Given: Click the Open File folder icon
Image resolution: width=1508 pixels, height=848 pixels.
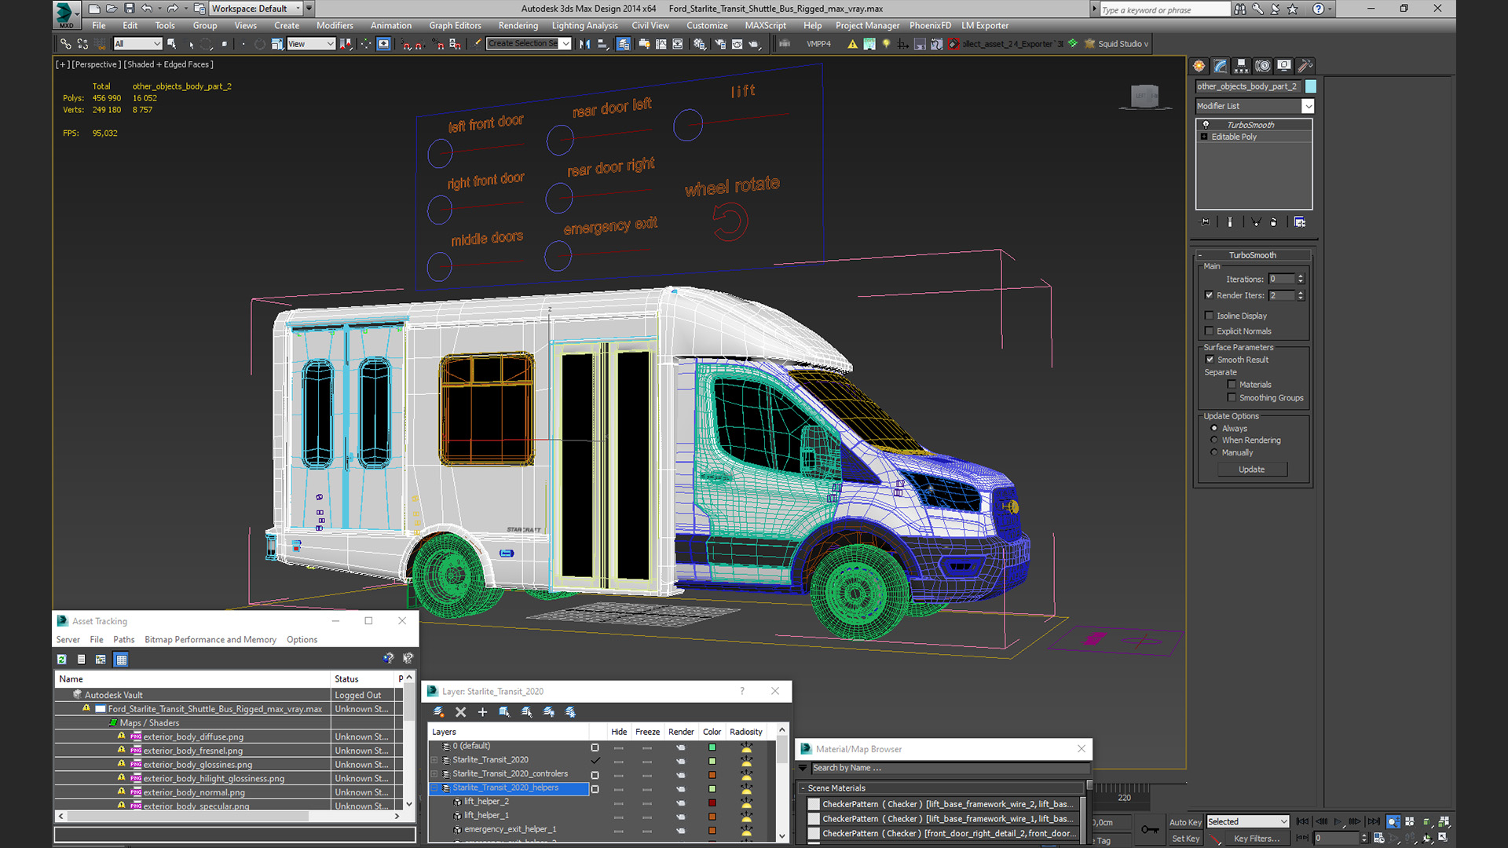Looking at the screenshot, I should [112, 9].
